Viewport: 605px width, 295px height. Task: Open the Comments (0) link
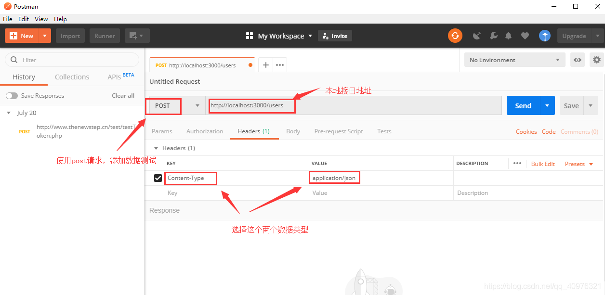coord(579,132)
